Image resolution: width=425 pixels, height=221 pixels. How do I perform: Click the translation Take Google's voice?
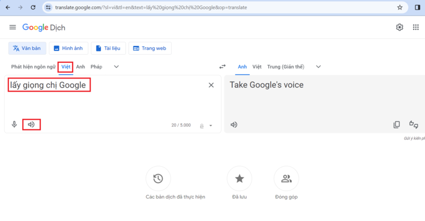(267, 85)
